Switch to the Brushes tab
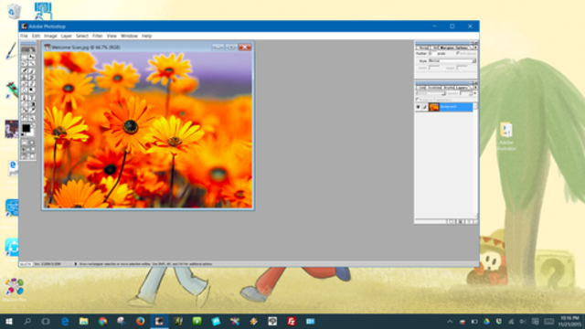585x329 pixels. (x=449, y=88)
